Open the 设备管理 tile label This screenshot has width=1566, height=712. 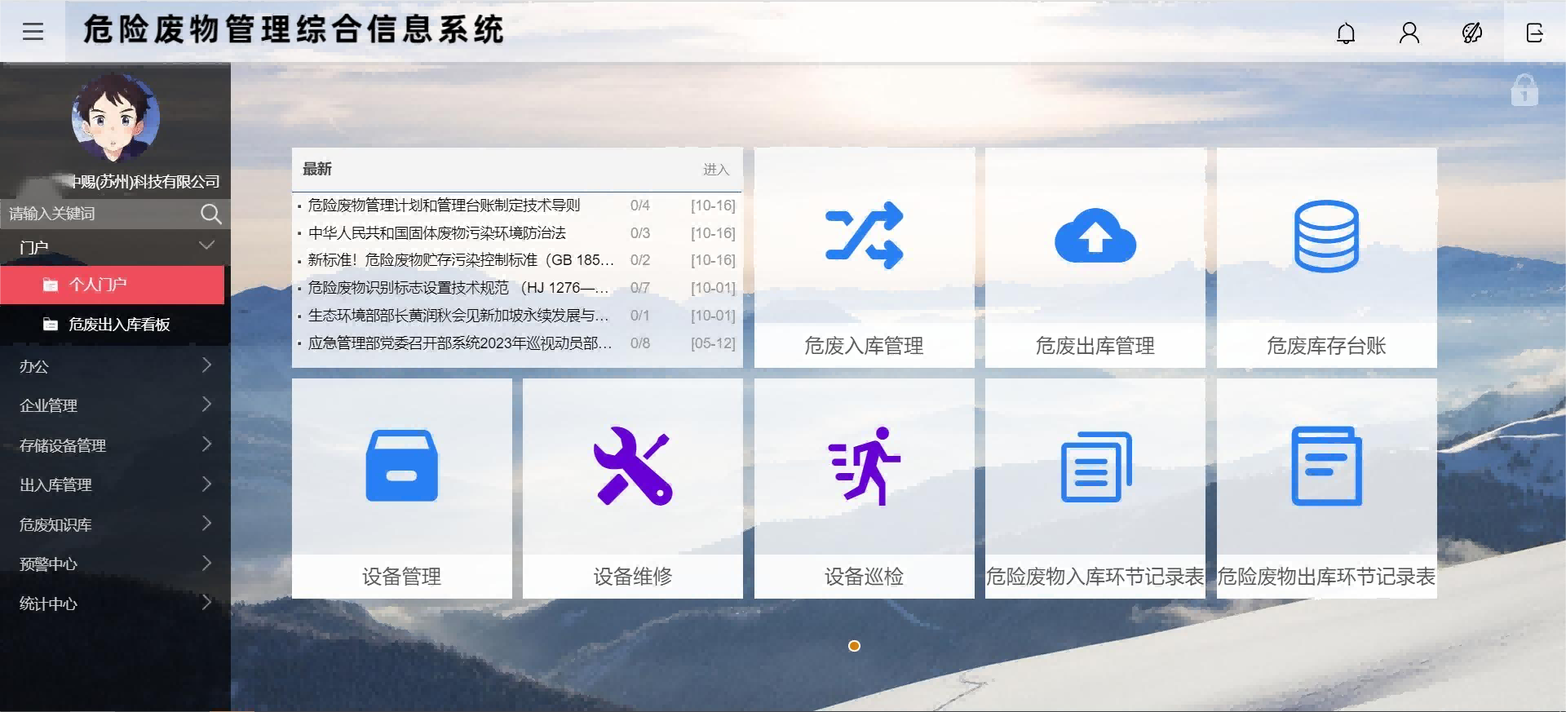click(x=402, y=577)
